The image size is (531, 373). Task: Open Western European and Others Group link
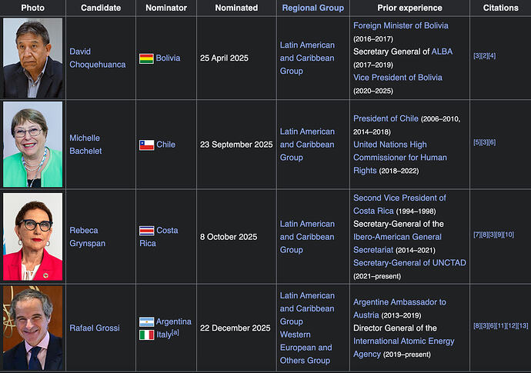click(306, 348)
